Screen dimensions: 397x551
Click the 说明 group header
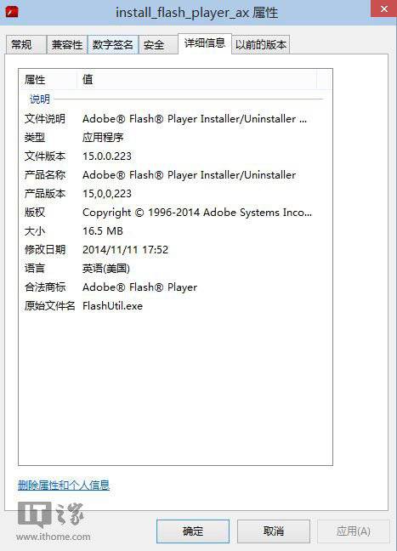point(40,99)
